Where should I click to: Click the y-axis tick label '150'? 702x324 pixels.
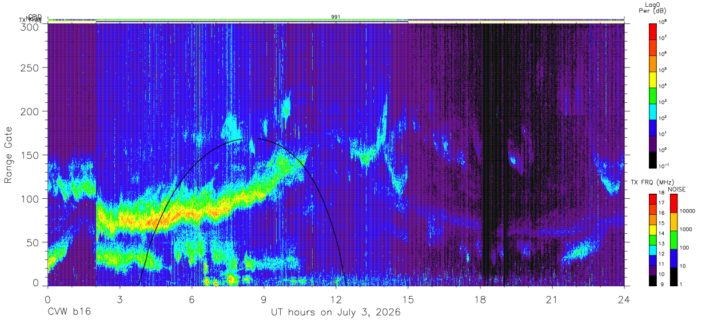click(31, 155)
